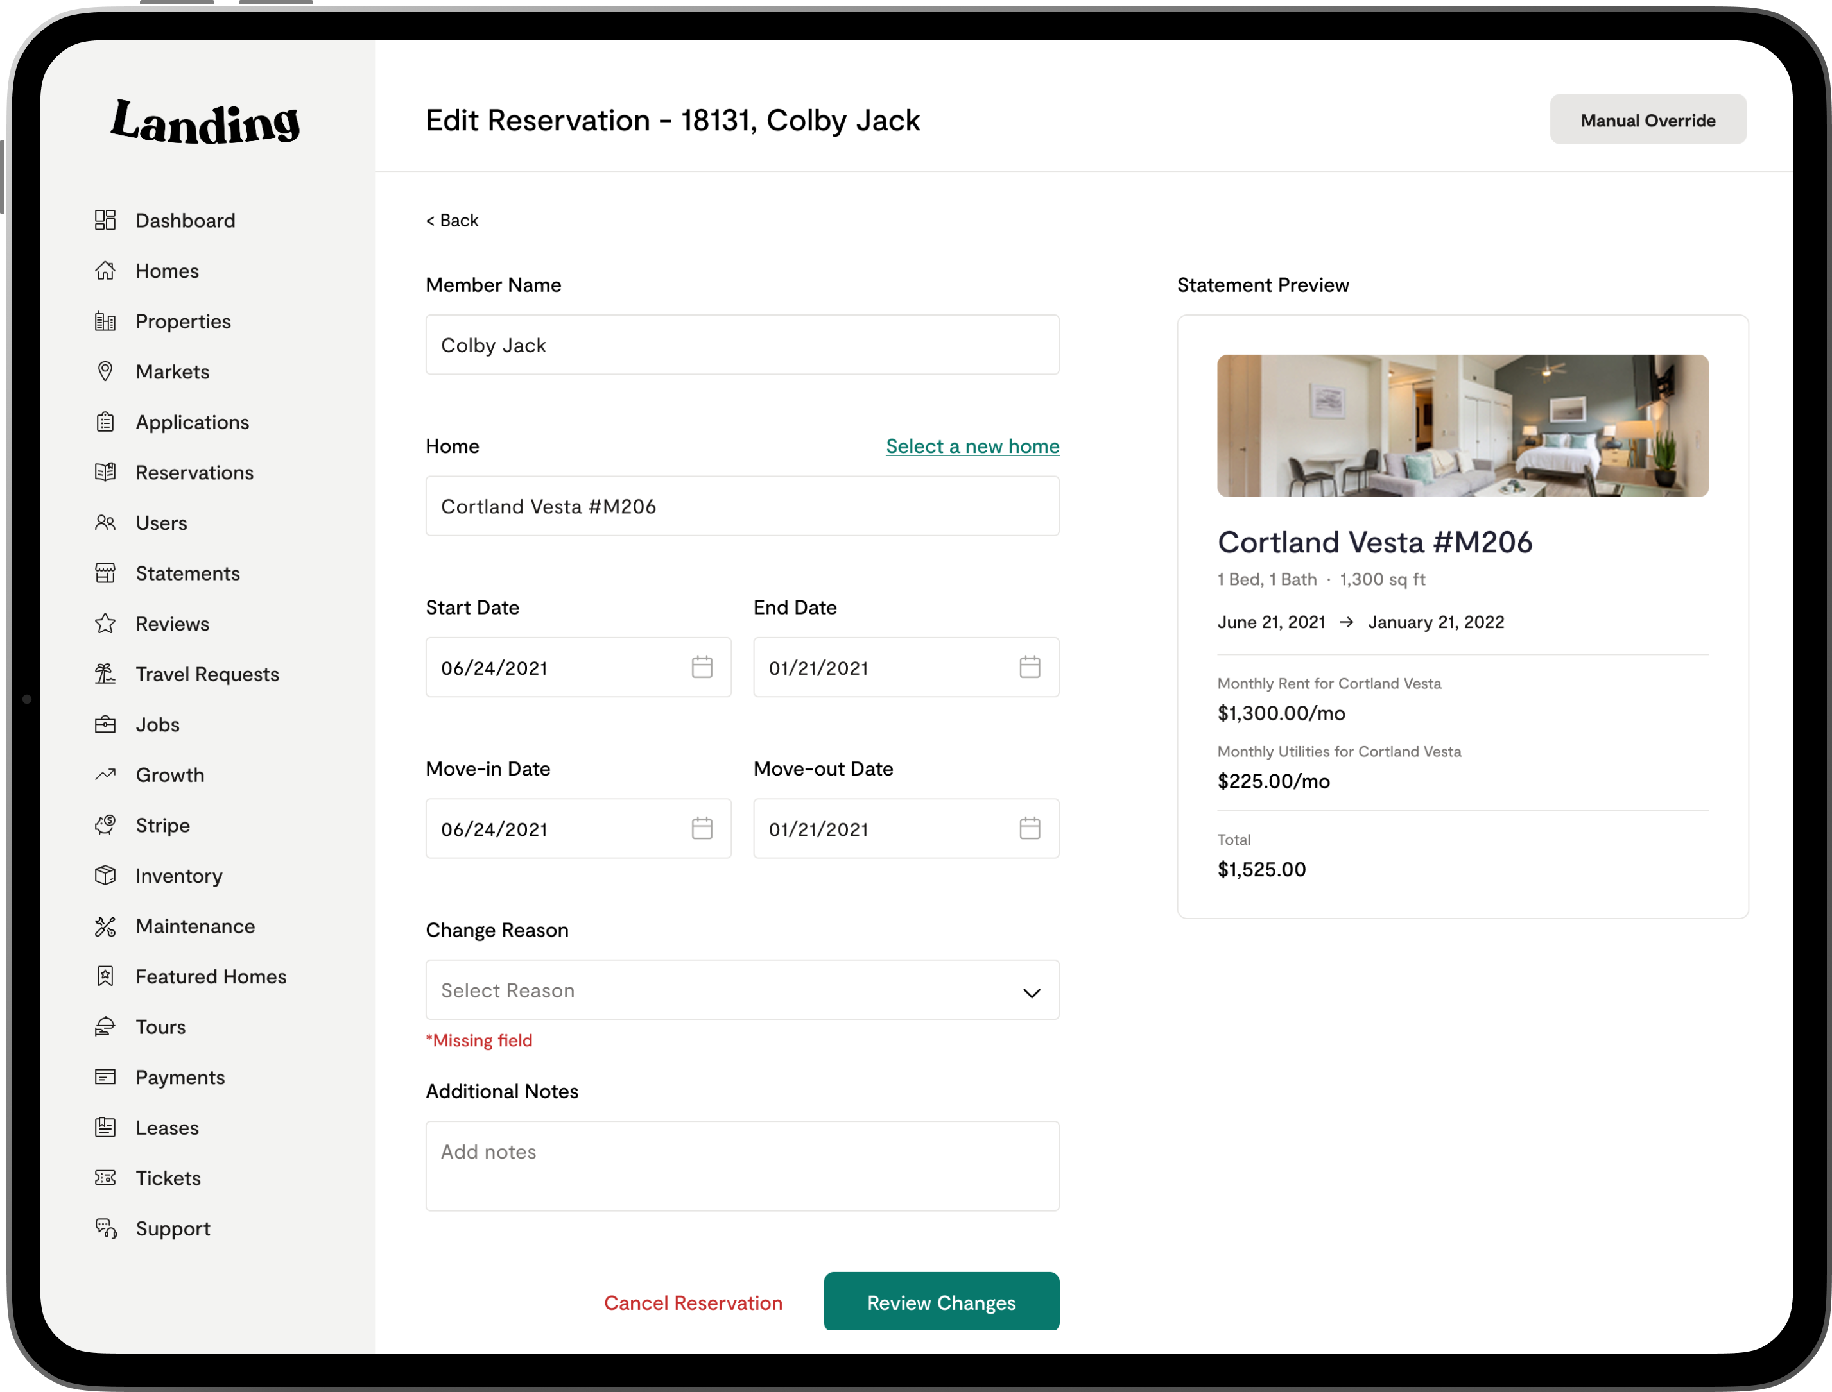Open the End Date calendar picker icon
Image resolution: width=1832 pixels, height=1392 pixels.
(x=1029, y=667)
